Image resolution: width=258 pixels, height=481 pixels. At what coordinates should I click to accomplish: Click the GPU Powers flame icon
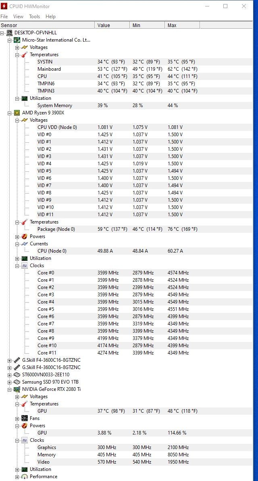(25, 426)
